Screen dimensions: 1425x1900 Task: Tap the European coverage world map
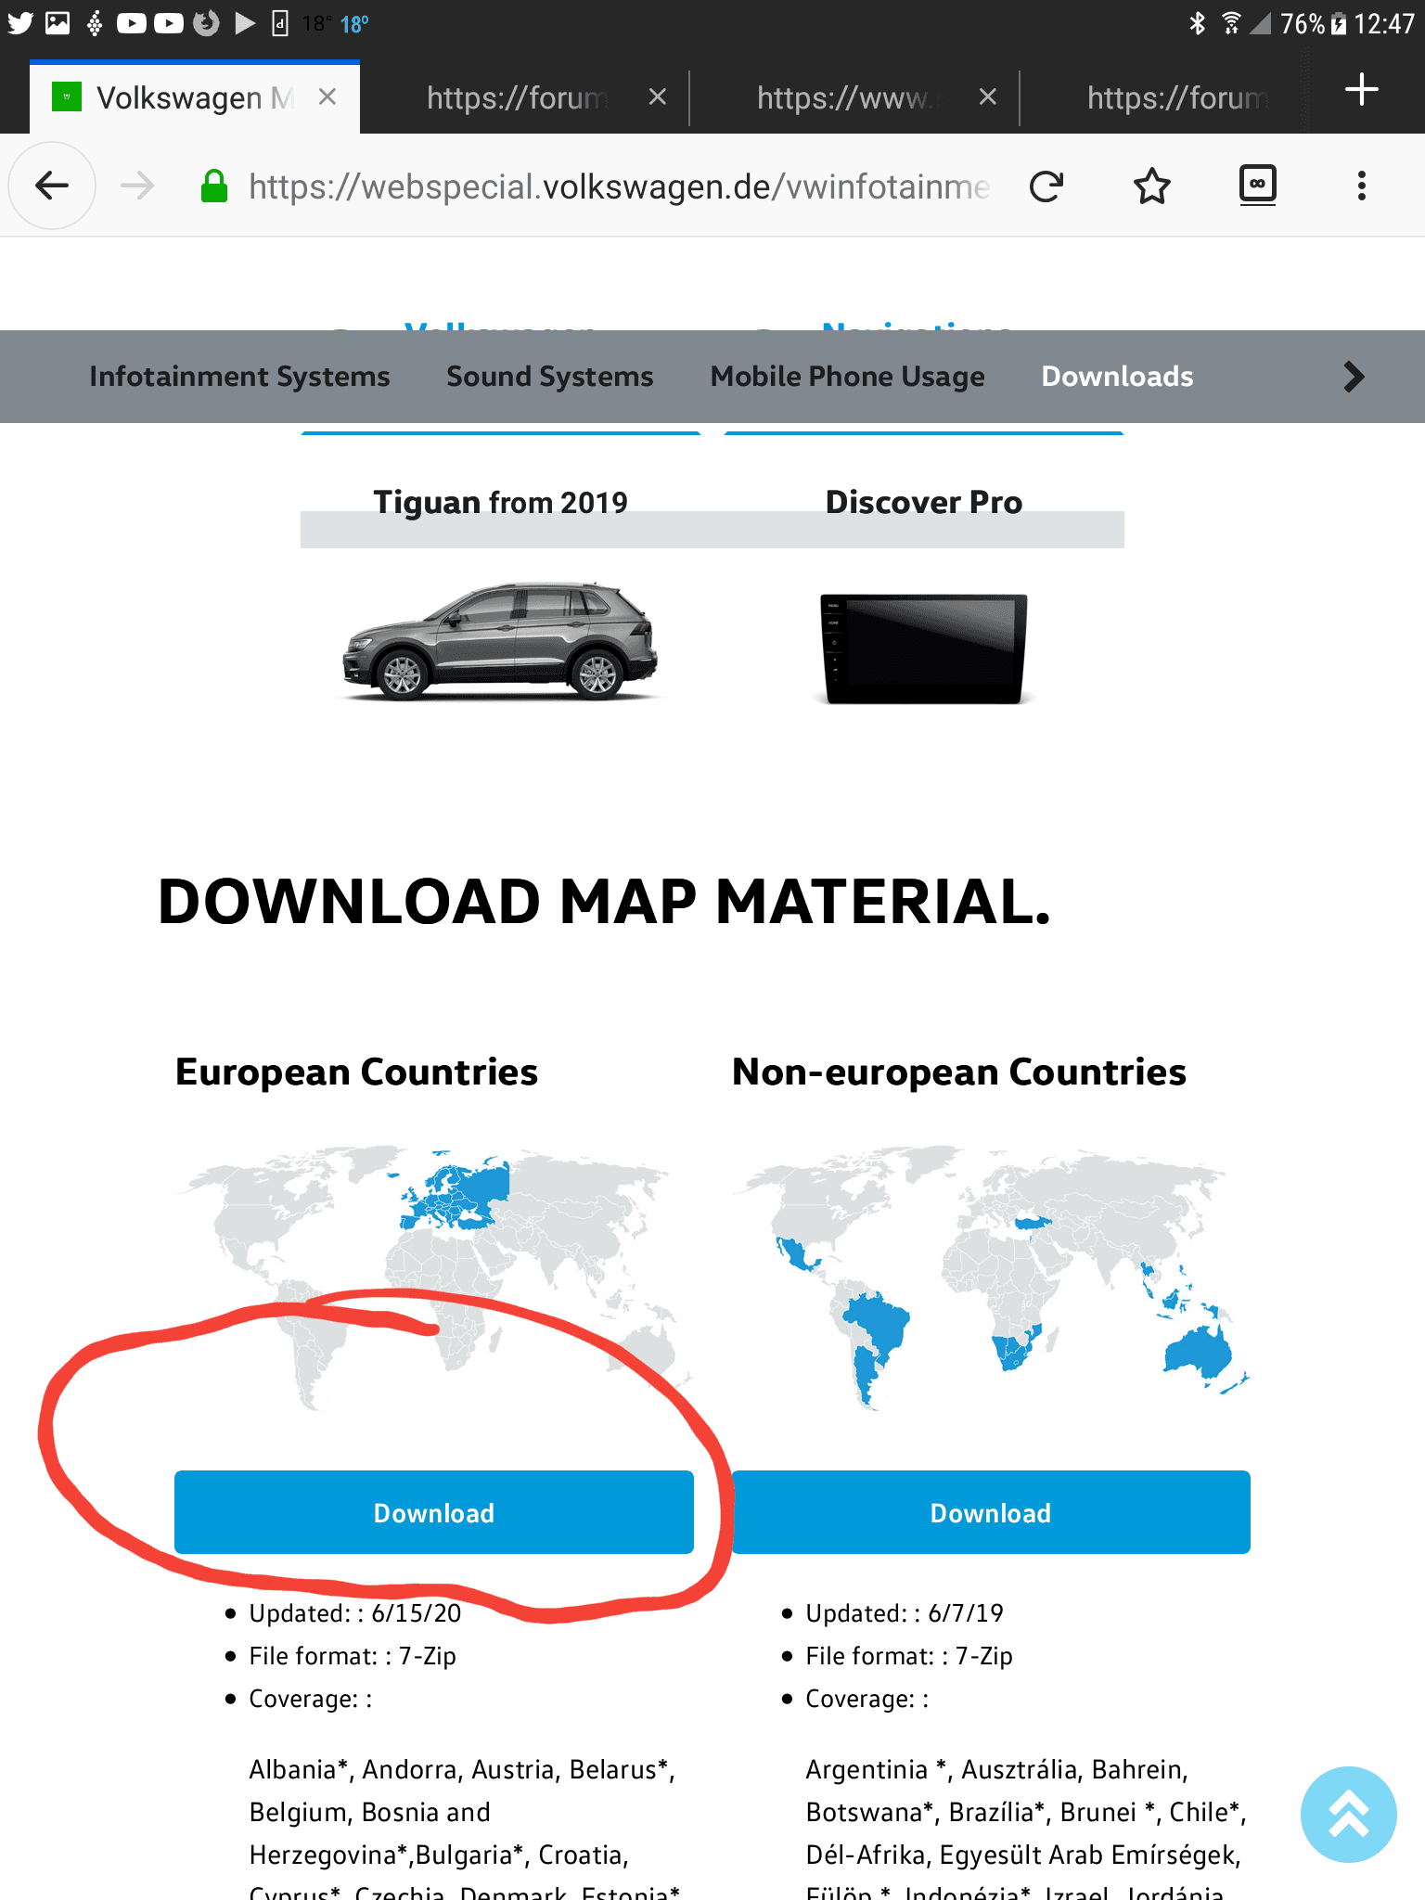[434, 1278]
